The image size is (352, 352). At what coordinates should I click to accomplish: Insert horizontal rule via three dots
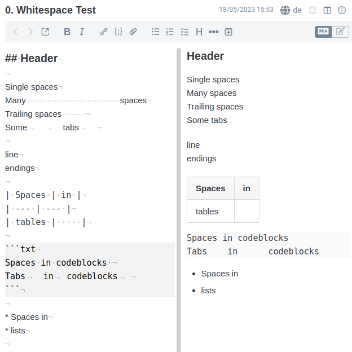point(213,32)
